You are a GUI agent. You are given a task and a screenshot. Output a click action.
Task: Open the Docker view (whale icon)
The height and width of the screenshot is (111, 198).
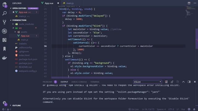(4, 58)
